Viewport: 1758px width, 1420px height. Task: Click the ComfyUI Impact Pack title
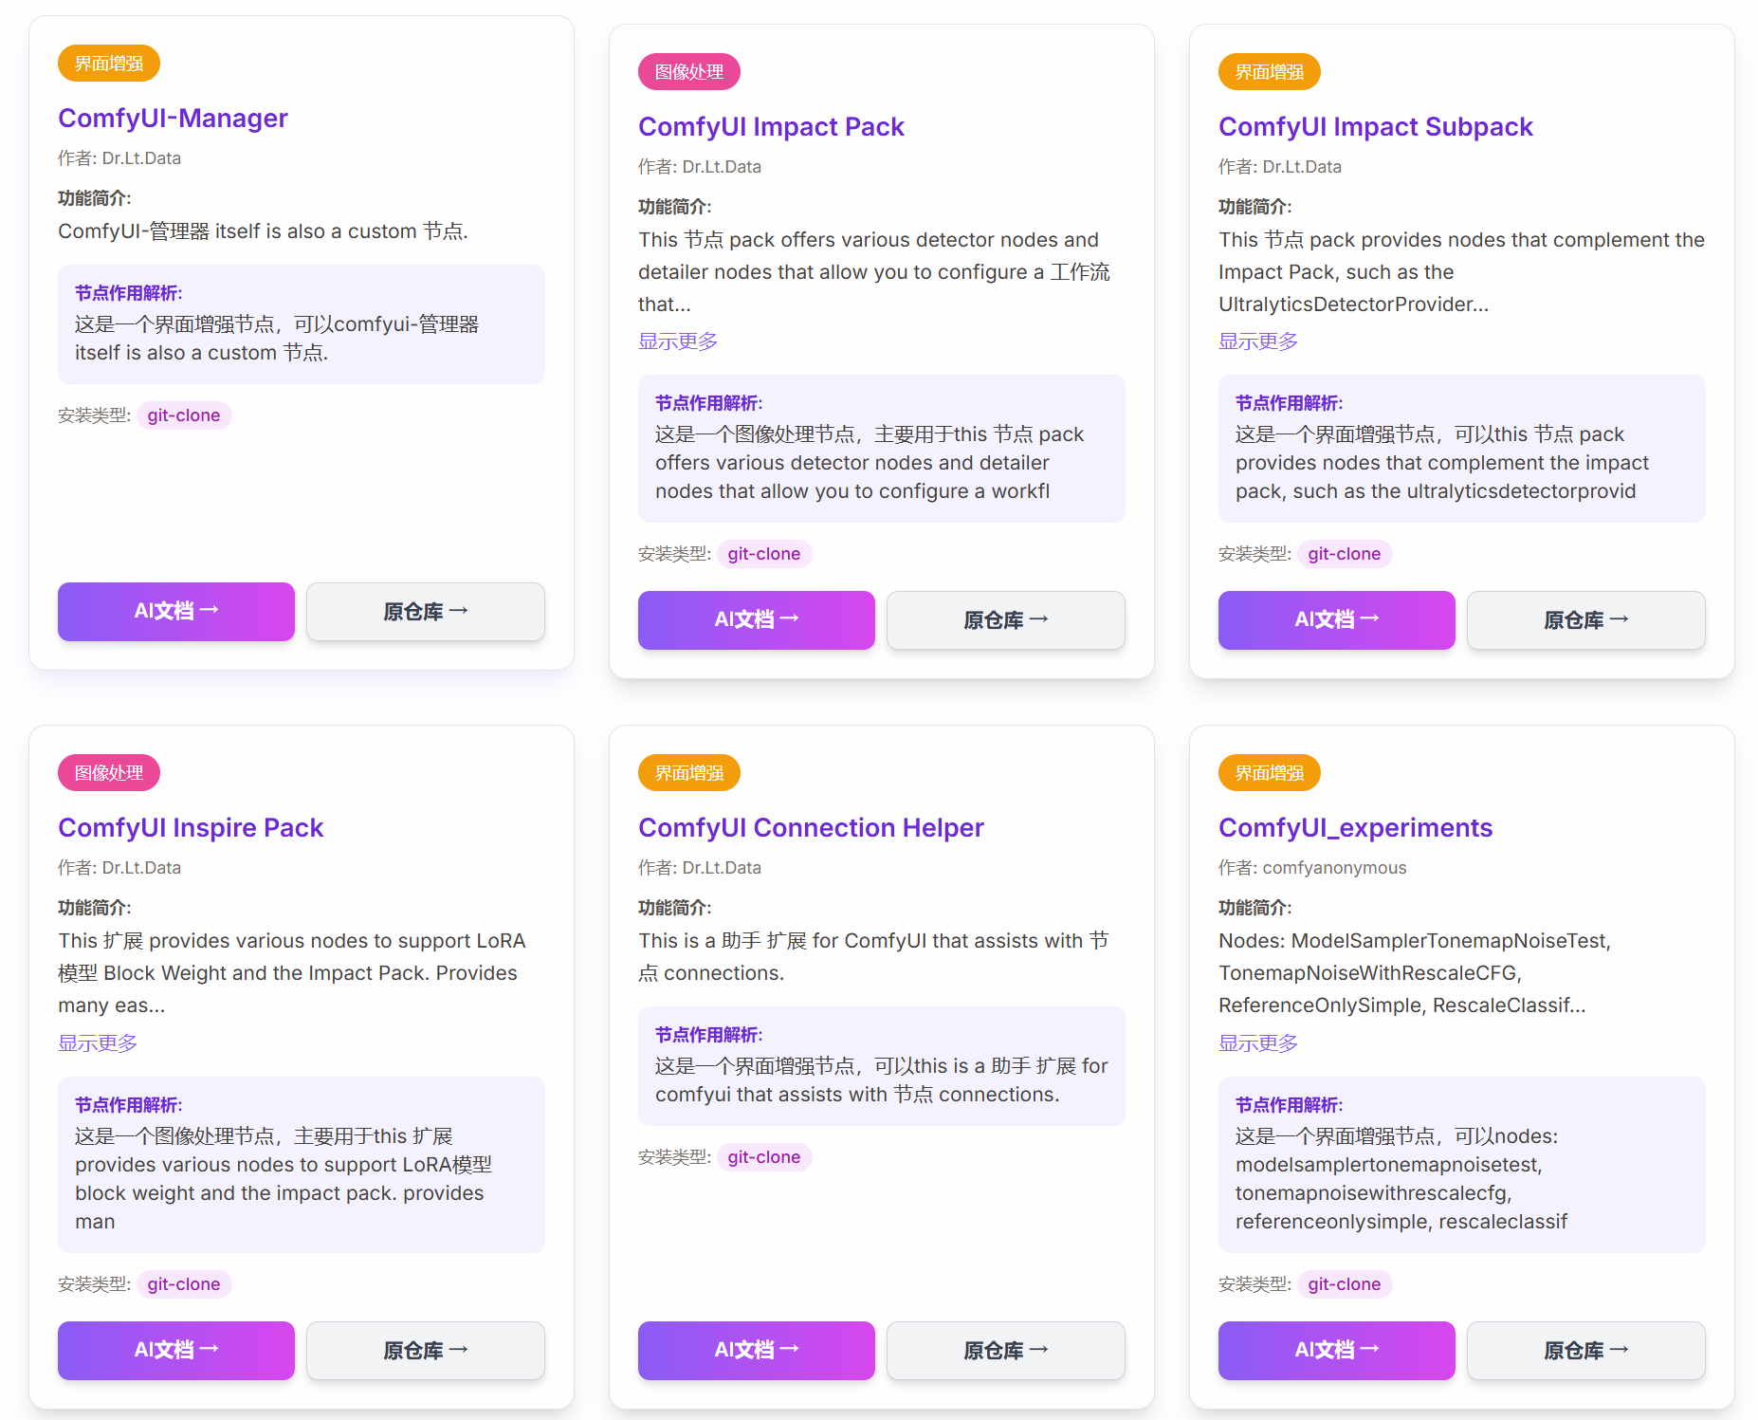771,126
